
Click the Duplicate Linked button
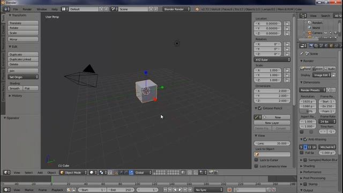(x=23, y=60)
